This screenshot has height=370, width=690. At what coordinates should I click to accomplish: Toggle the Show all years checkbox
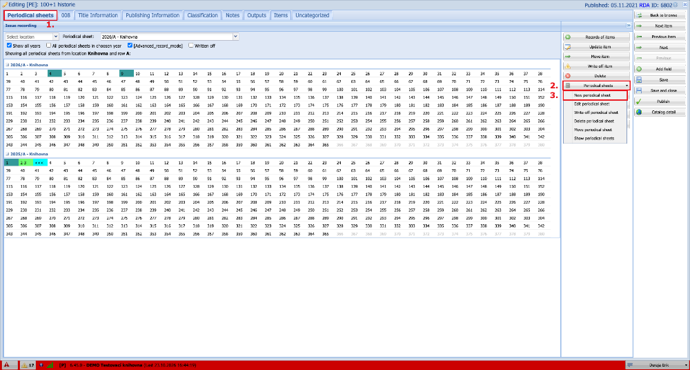(9, 46)
